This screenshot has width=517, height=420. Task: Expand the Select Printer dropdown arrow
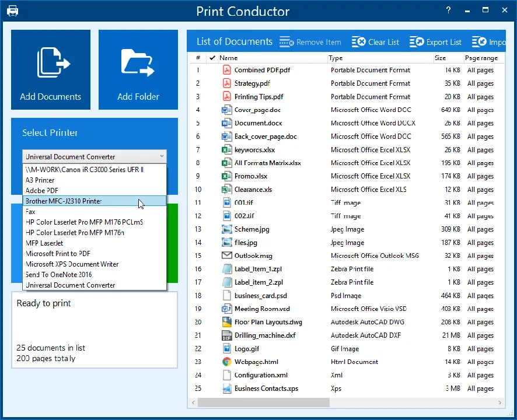pos(162,156)
